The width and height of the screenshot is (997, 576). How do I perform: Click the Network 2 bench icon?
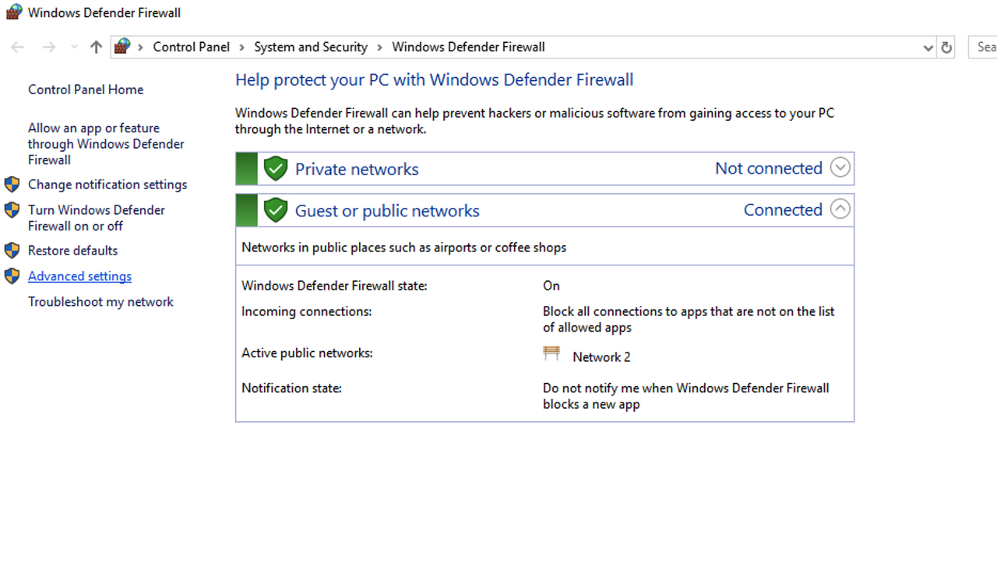point(551,353)
